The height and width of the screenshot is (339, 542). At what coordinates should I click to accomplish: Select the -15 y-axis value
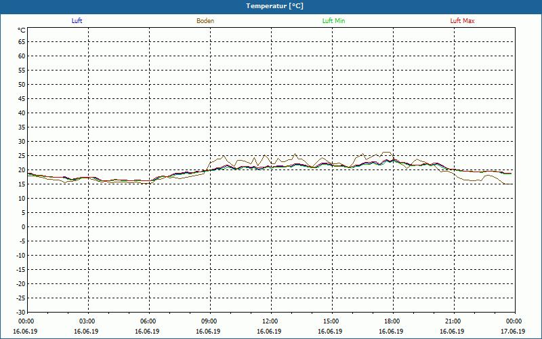pyautogui.click(x=21, y=270)
